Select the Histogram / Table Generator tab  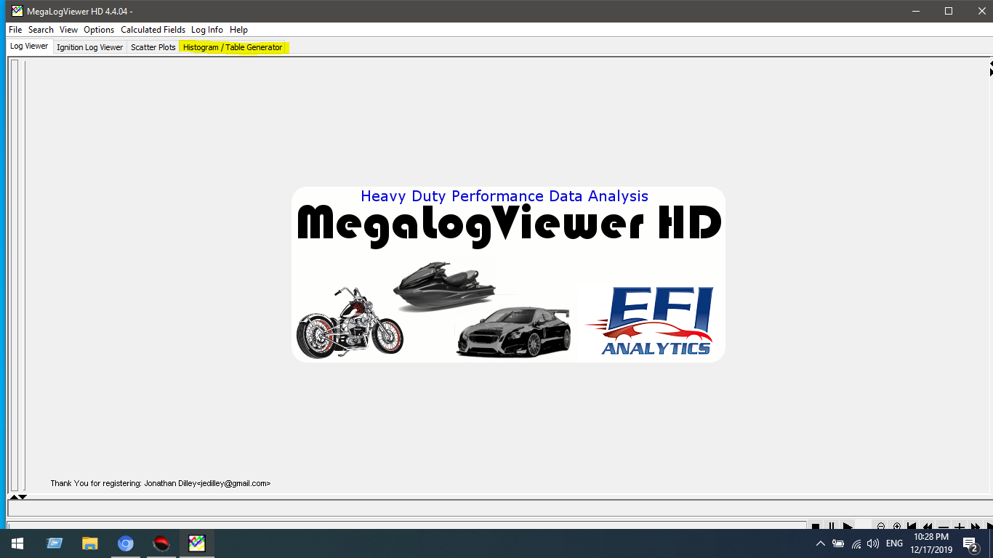coord(233,47)
